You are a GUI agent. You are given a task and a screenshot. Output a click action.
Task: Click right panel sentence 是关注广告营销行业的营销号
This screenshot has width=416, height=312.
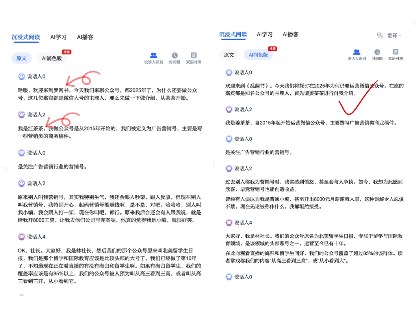pyautogui.click(x=259, y=152)
